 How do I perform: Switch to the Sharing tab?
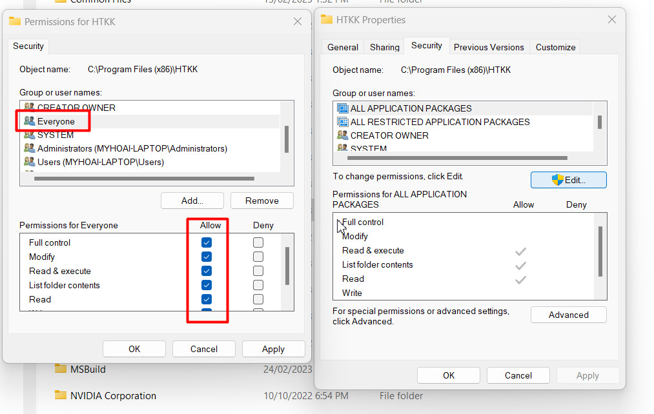click(x=384, y=47)
